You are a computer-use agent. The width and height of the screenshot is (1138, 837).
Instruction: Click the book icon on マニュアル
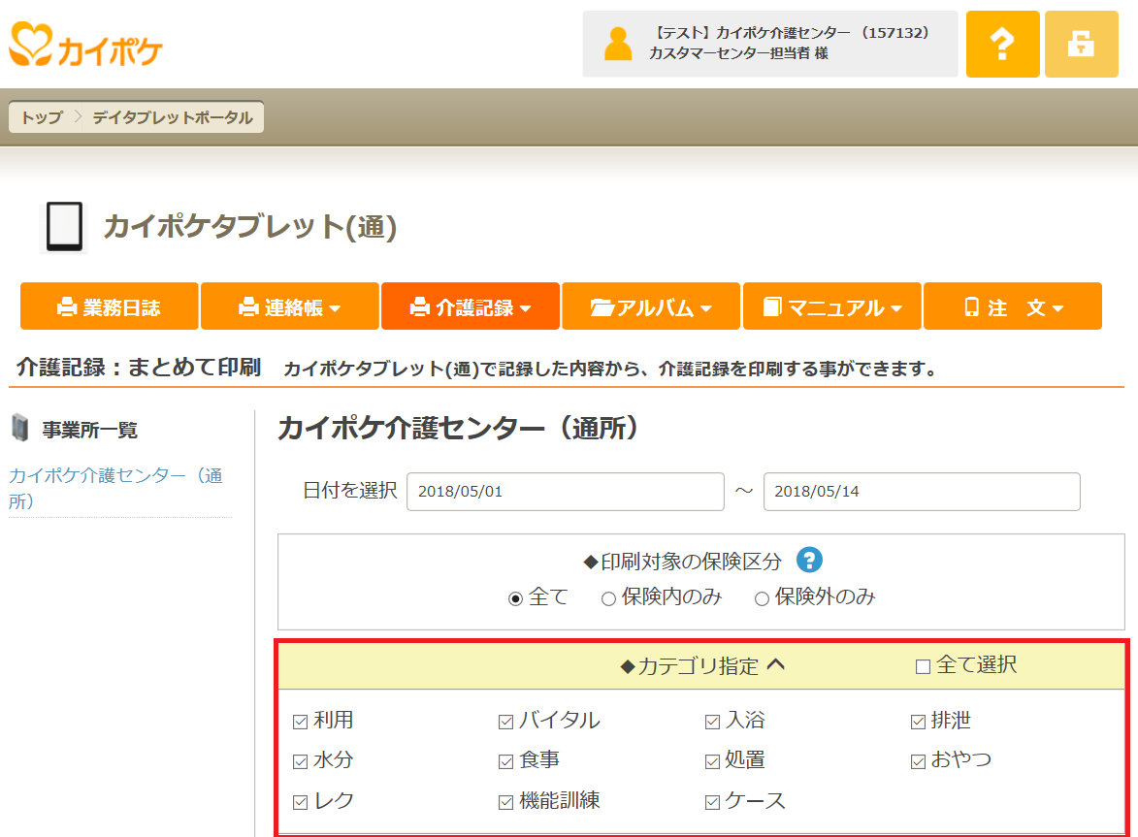[772, 306]
